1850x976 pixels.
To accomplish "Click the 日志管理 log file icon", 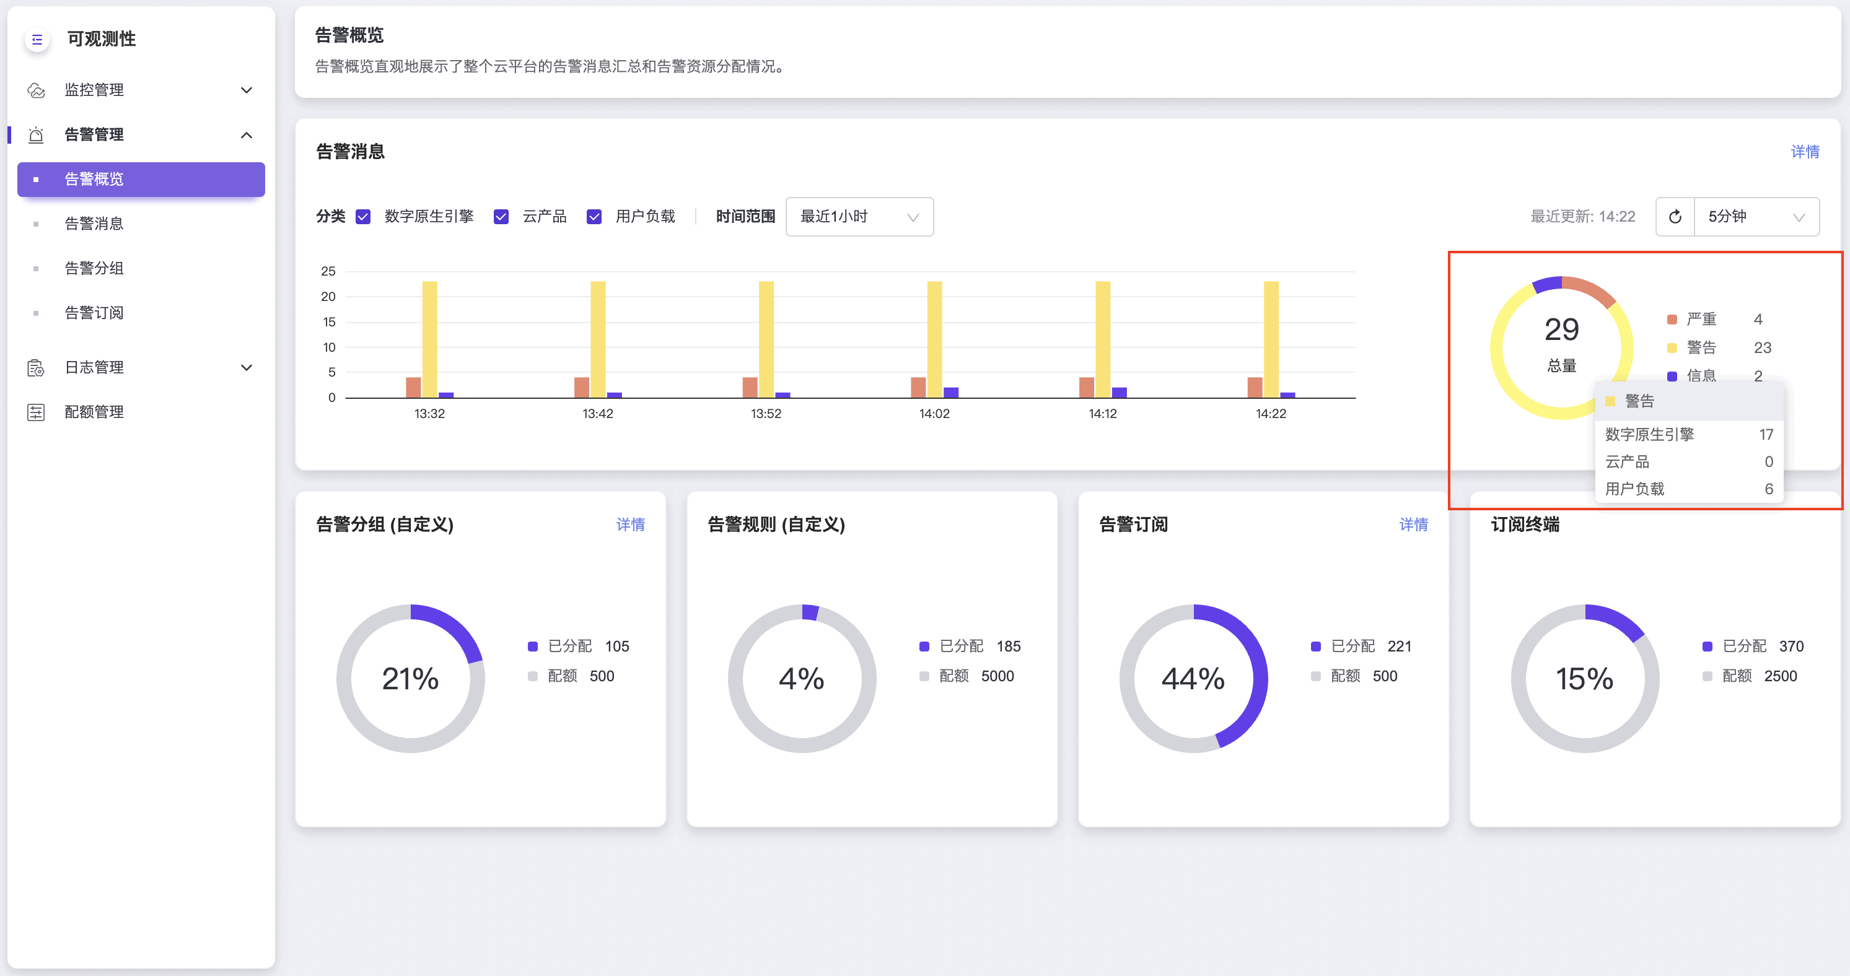I will (36, 368).
